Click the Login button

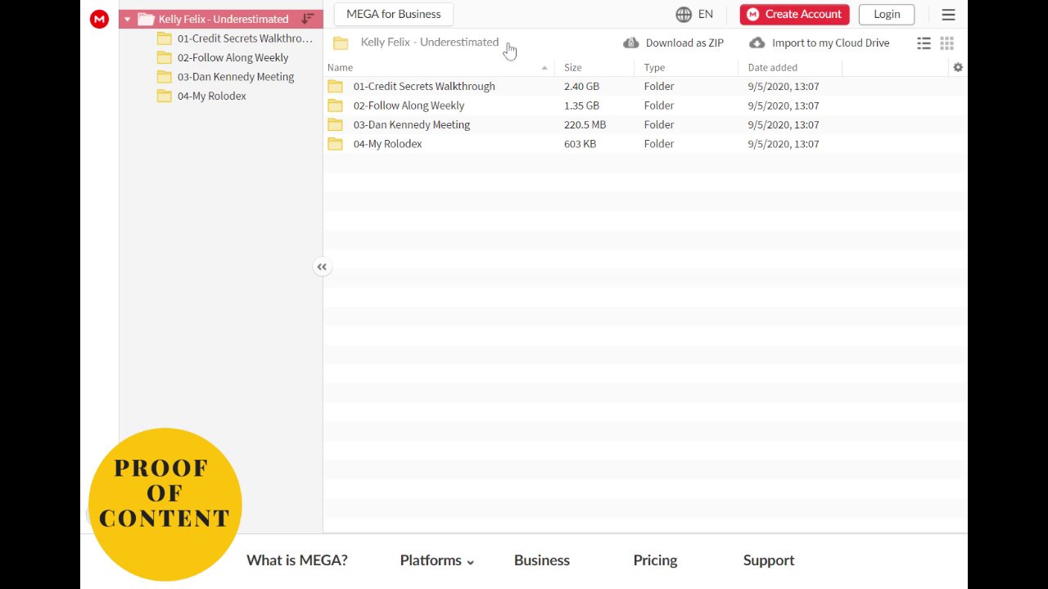[x=887, y=14]
